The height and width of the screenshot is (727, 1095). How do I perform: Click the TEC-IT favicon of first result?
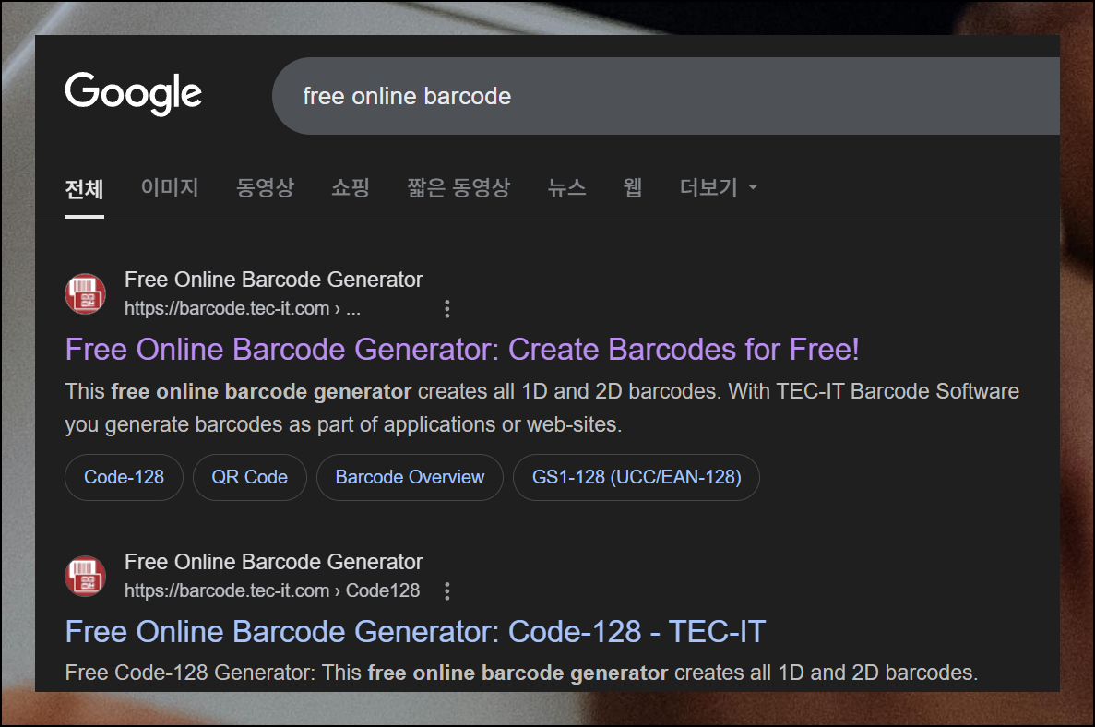coord(85,293)
